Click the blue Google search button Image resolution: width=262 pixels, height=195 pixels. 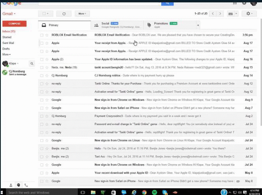point(167,3)
